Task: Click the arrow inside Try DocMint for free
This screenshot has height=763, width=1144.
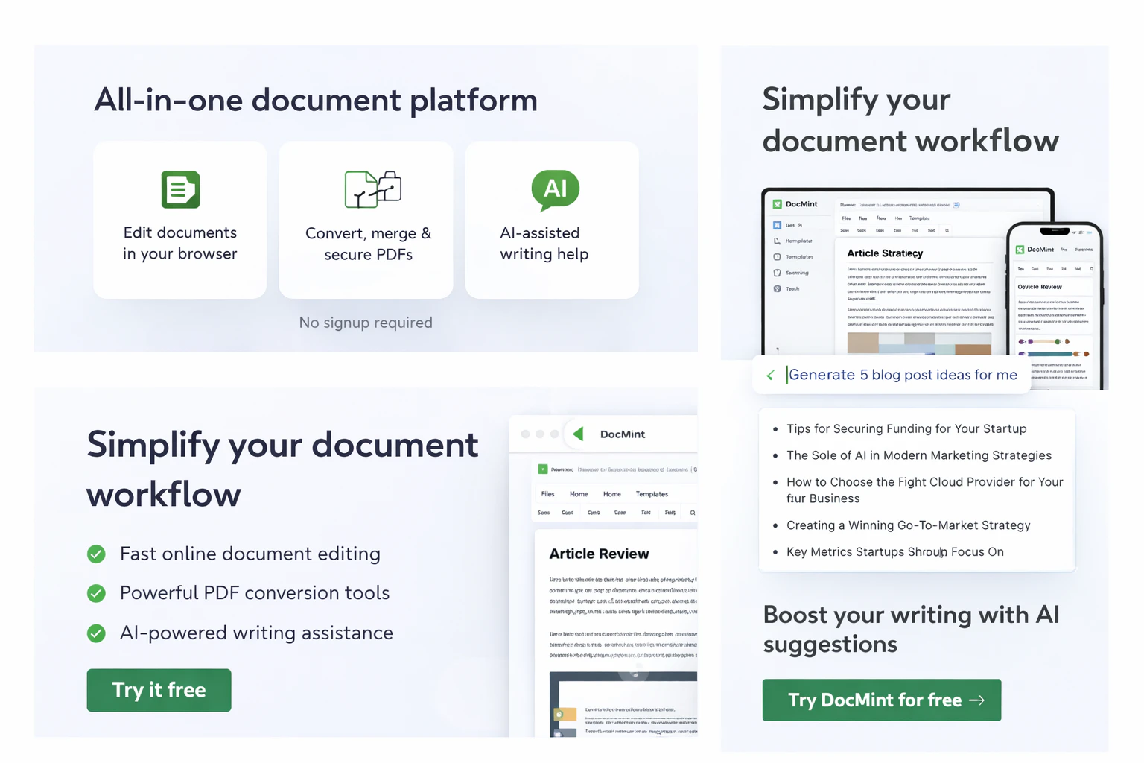Action: coord(976,700)
